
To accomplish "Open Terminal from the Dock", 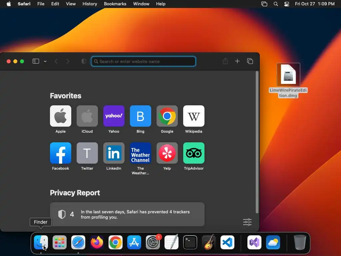I will (x=190, y=242).
